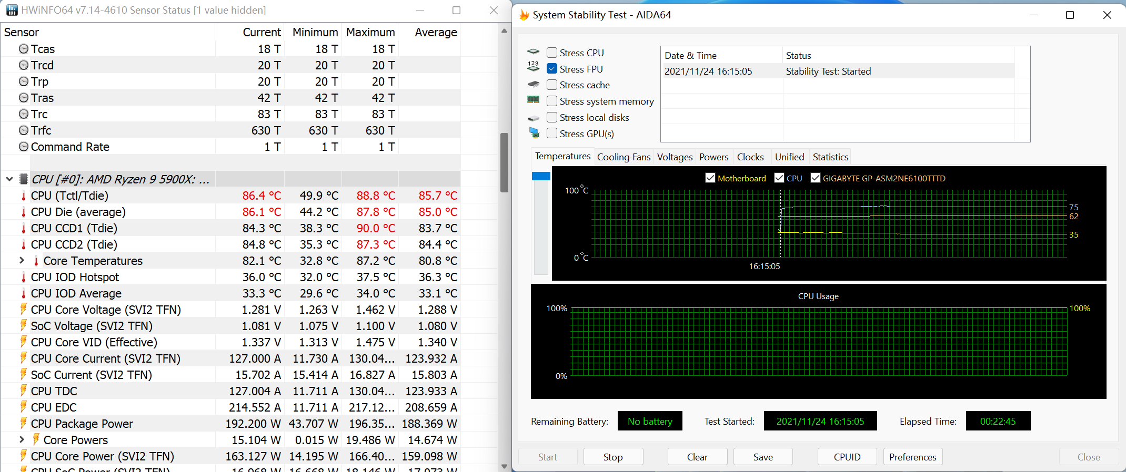Collapse the CPU [#0] AMD Ryzen sensor group

(x=9, y=179)
